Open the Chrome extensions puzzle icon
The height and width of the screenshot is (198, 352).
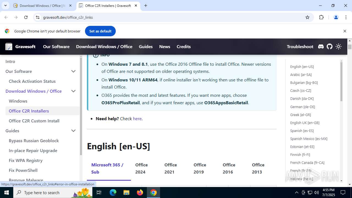(x=321, y=17)
